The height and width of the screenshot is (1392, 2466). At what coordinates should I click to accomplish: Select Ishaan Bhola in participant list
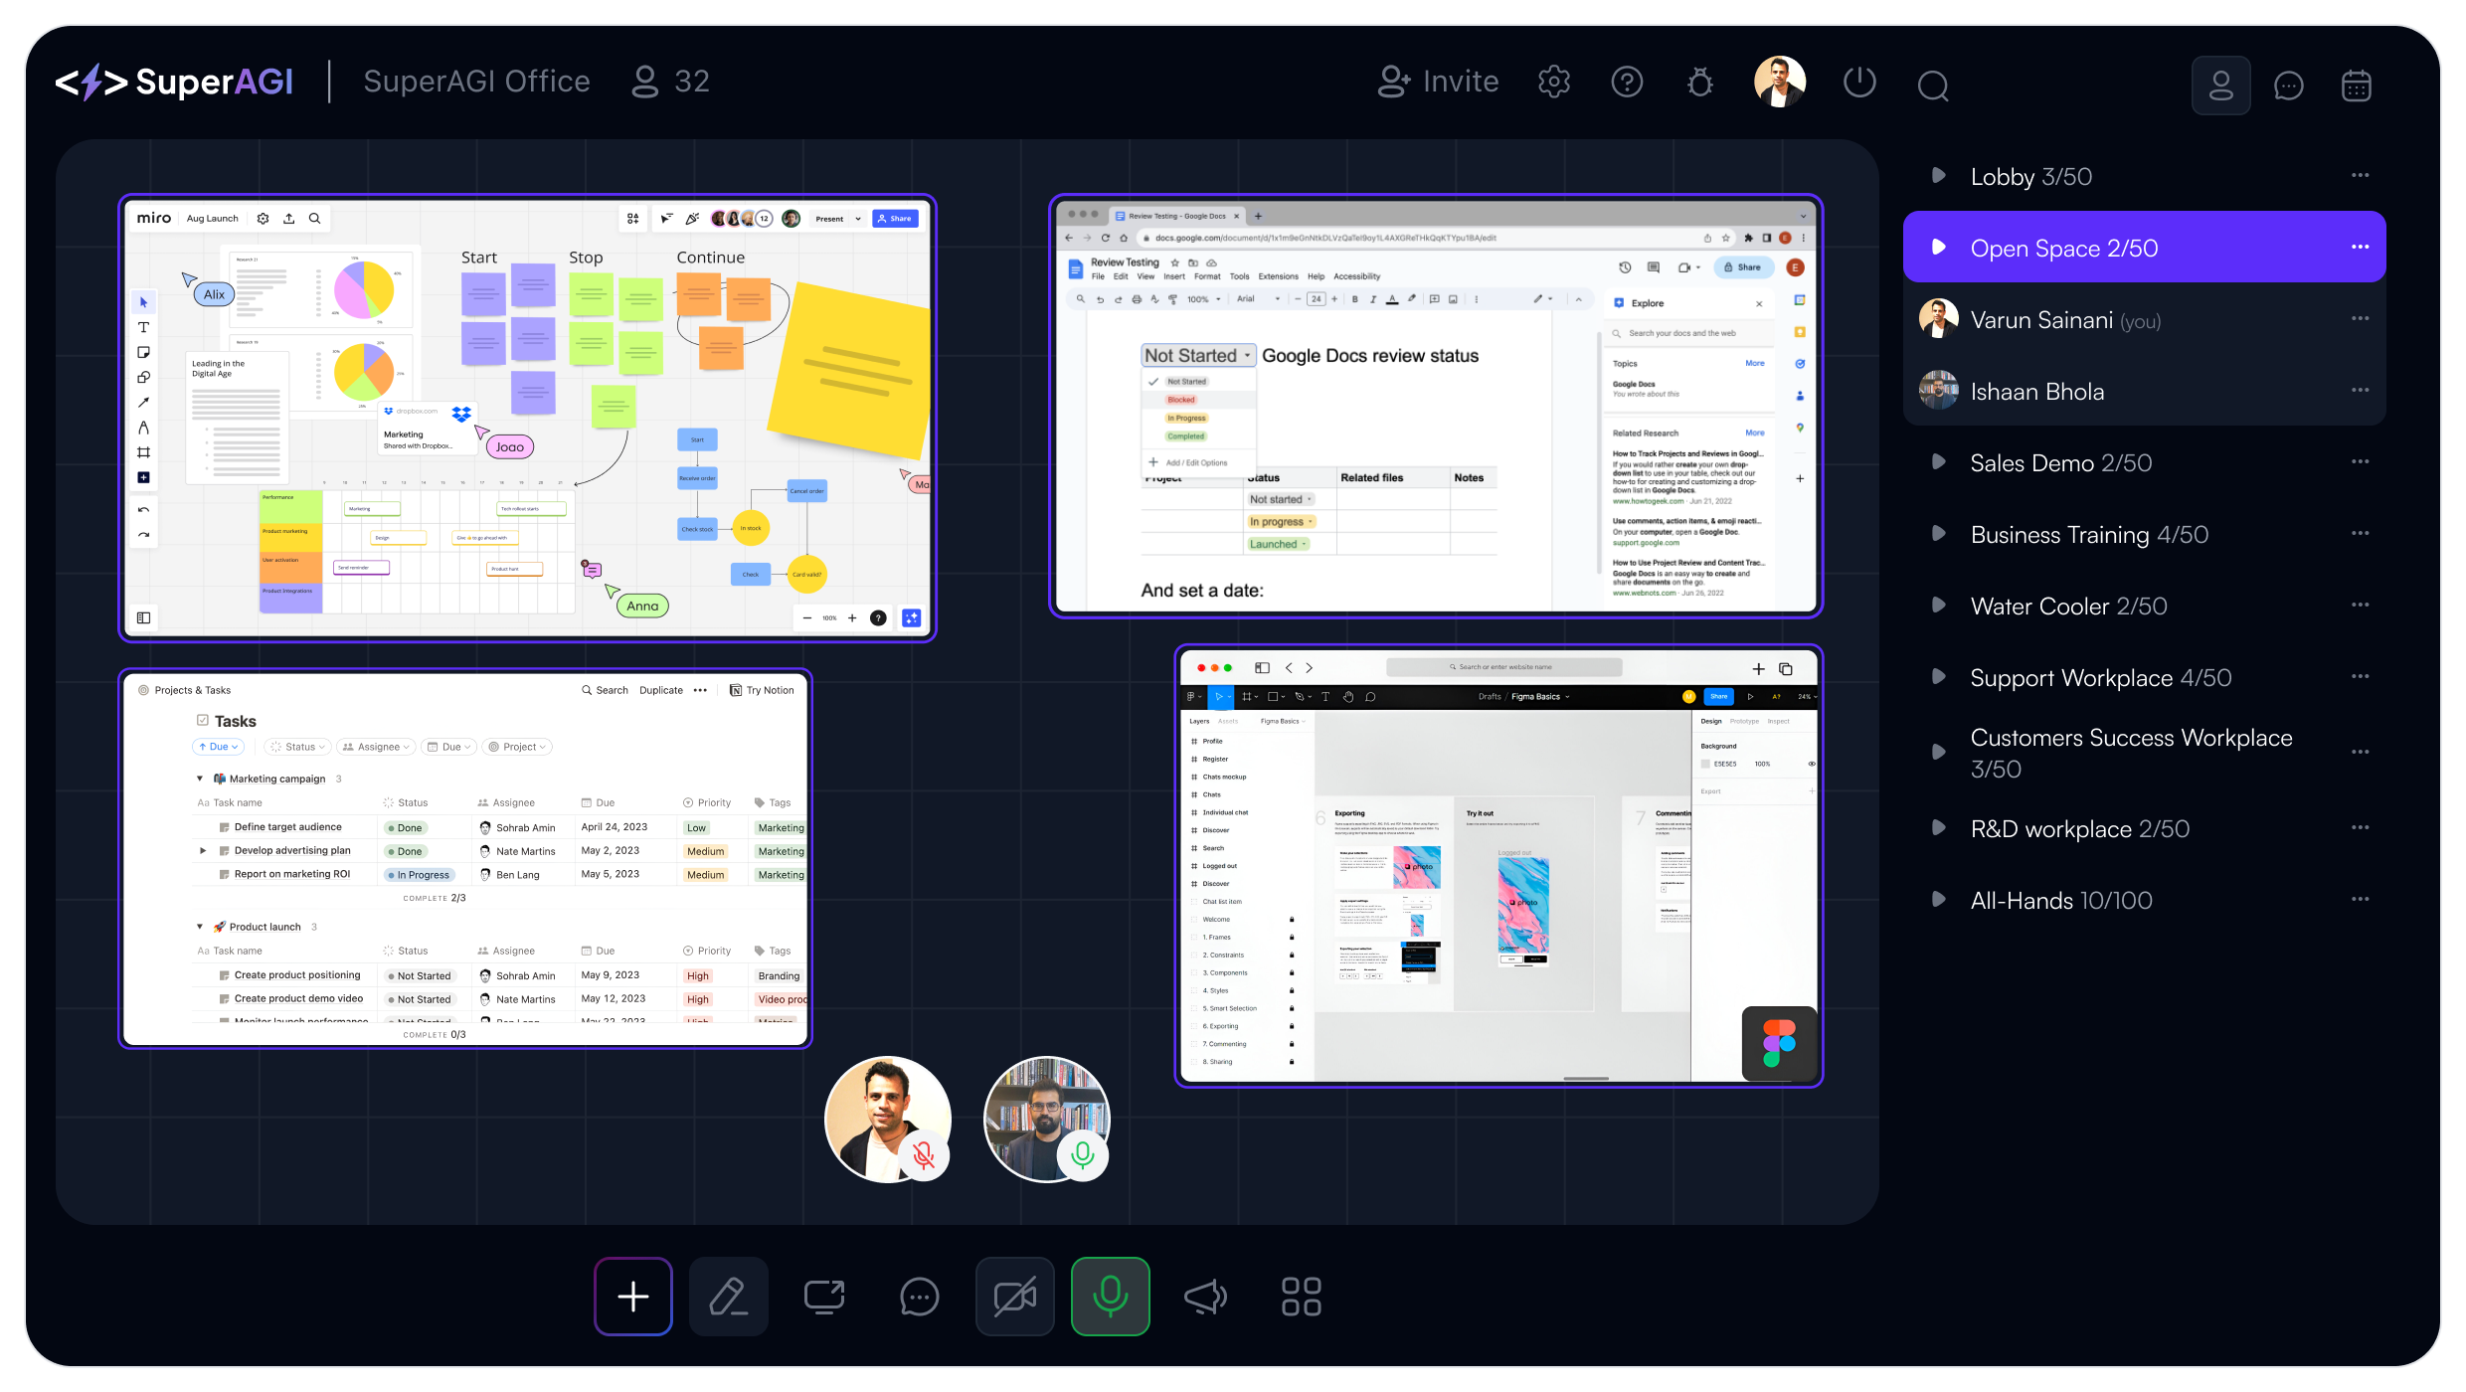click(2144, 391)
